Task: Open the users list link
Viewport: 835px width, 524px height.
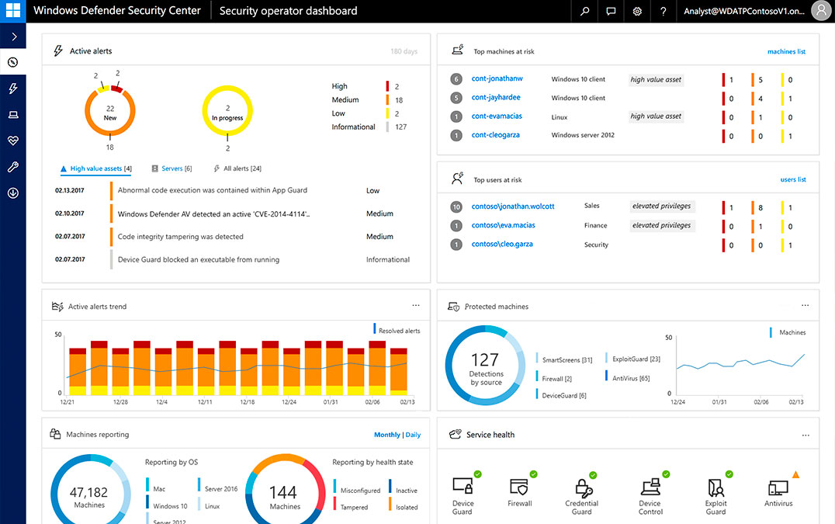Action: (793, 180)
